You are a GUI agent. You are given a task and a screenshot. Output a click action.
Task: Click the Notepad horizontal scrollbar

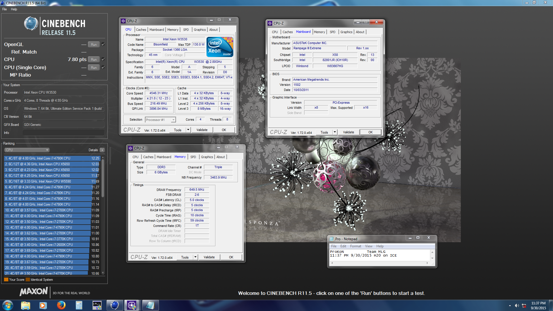coord(379,263)
